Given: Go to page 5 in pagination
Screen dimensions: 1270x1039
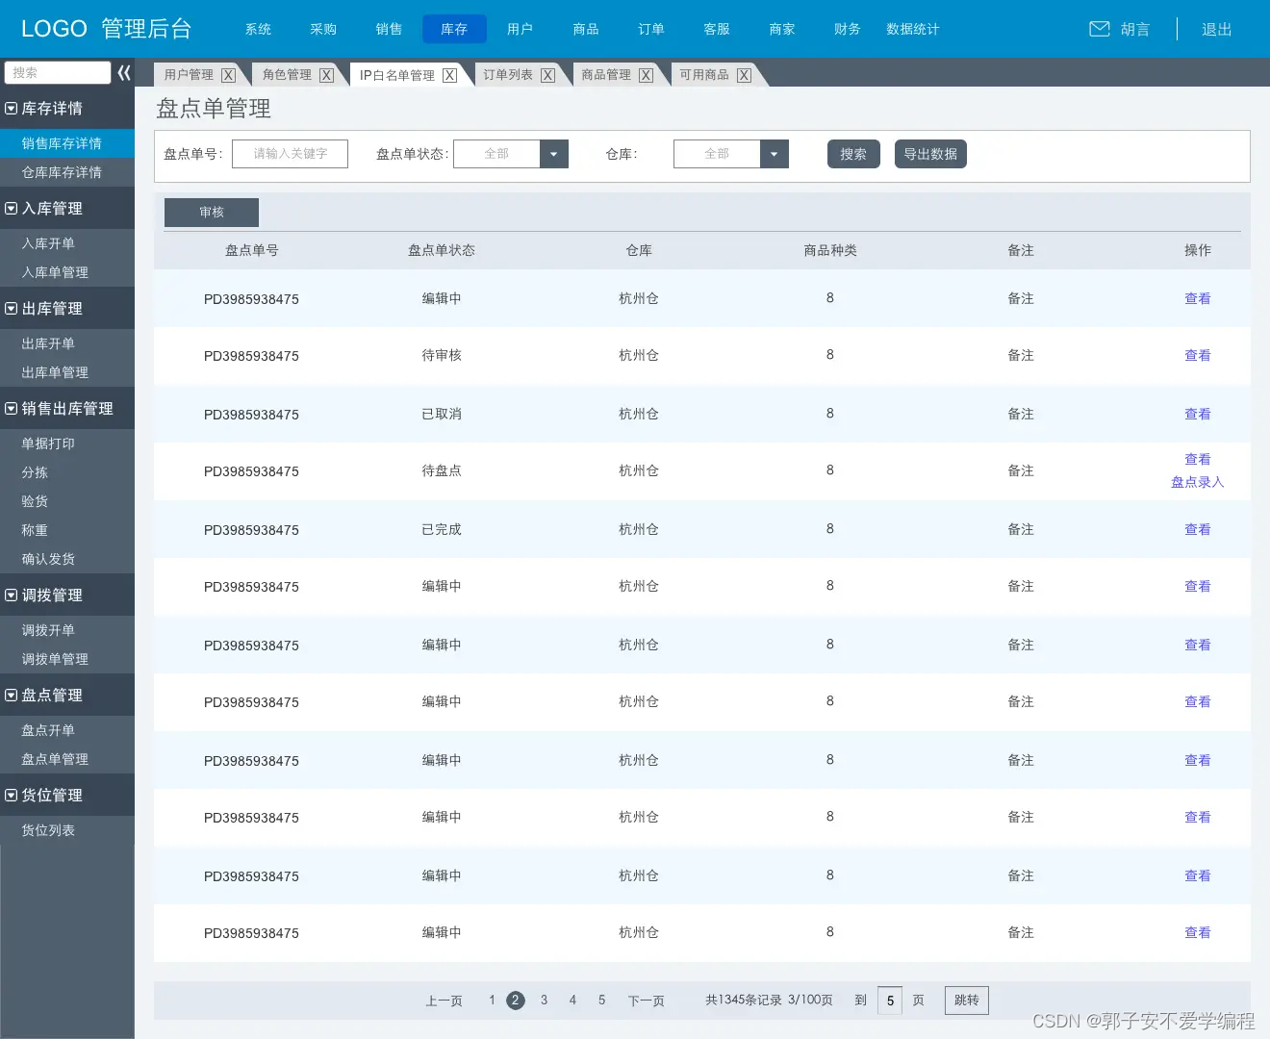Looking at the screenshot, I should (x=601, y=1001).
